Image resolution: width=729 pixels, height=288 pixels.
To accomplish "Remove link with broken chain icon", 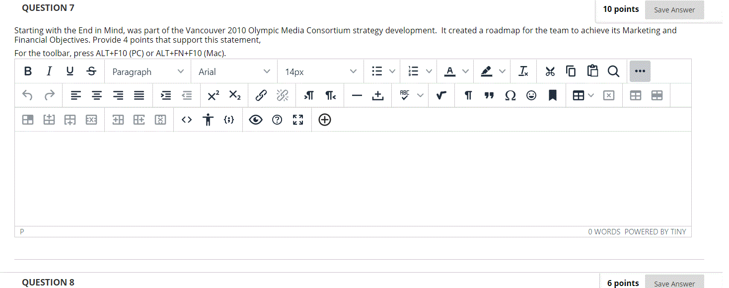I will [x=282, y=95].
